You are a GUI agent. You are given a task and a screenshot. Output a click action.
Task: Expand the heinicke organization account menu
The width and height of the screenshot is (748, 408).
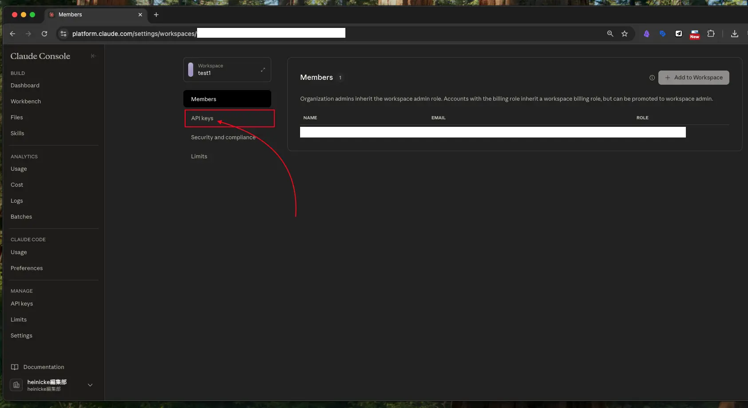(90, 385)
